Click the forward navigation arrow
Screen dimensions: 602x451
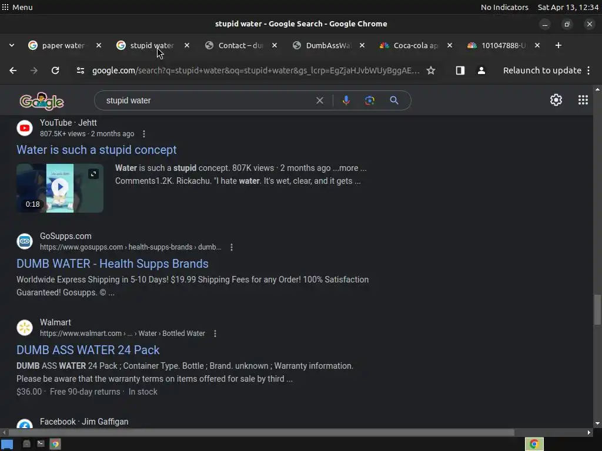(x=34, y=70)
